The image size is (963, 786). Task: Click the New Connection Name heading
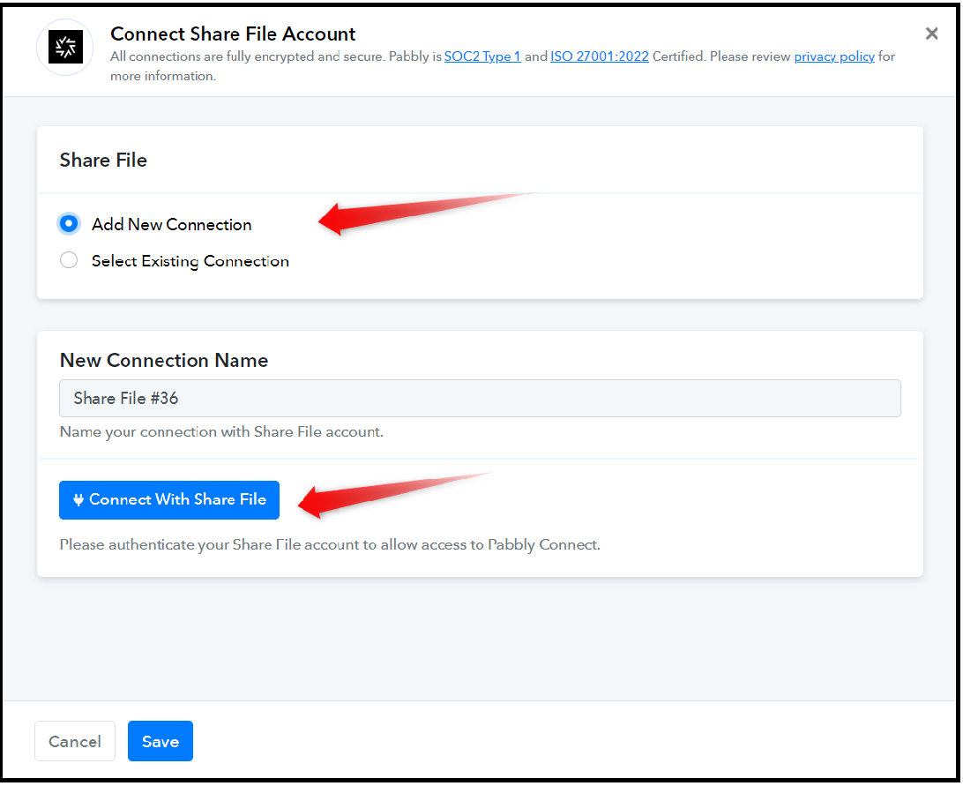pyautogui.click(x=164, y=360)
